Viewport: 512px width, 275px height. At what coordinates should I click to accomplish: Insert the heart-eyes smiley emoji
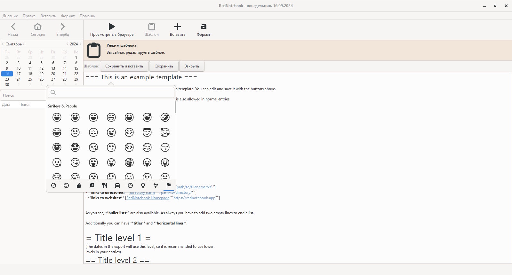point(57,147)
